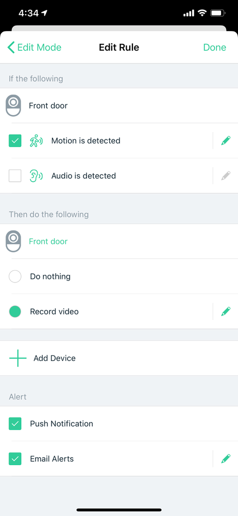Edit Record video settings with pencil icon

[226, 311]
